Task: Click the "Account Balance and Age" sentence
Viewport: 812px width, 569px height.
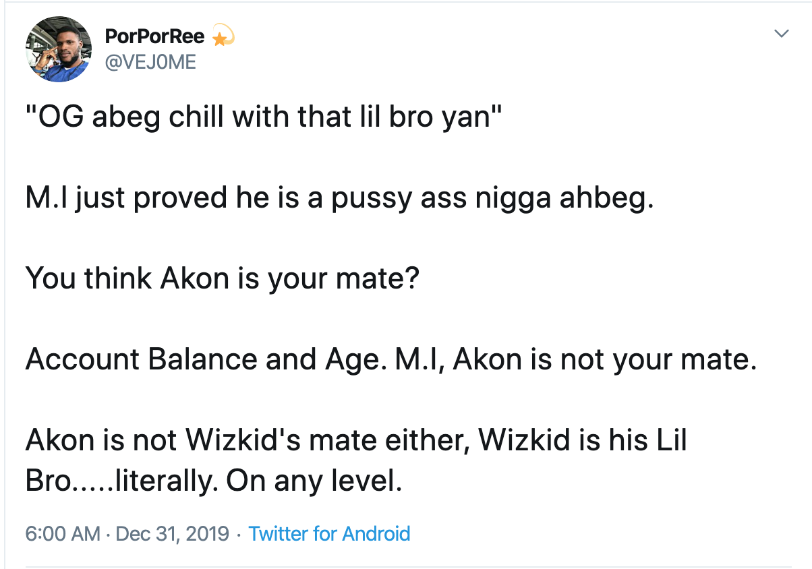Action: pyautogui.click(x=390, y=359)
